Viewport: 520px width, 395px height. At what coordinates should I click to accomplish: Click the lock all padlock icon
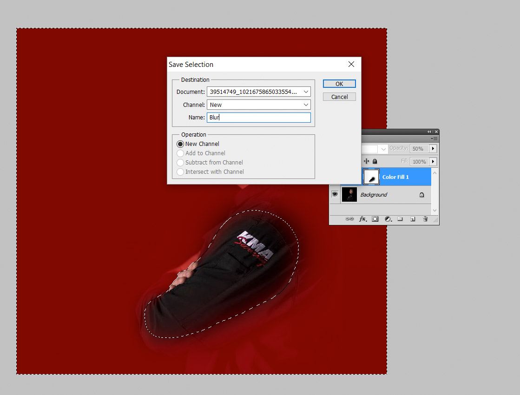click(x=375, y=161)
